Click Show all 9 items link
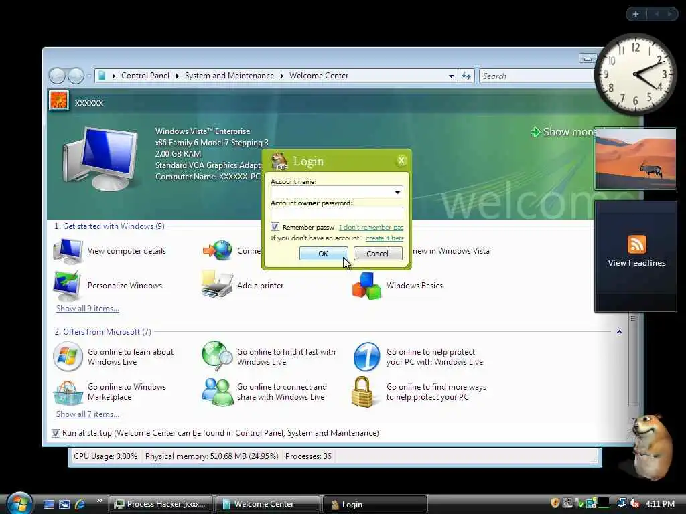686x514 pixels. point(88,308)
